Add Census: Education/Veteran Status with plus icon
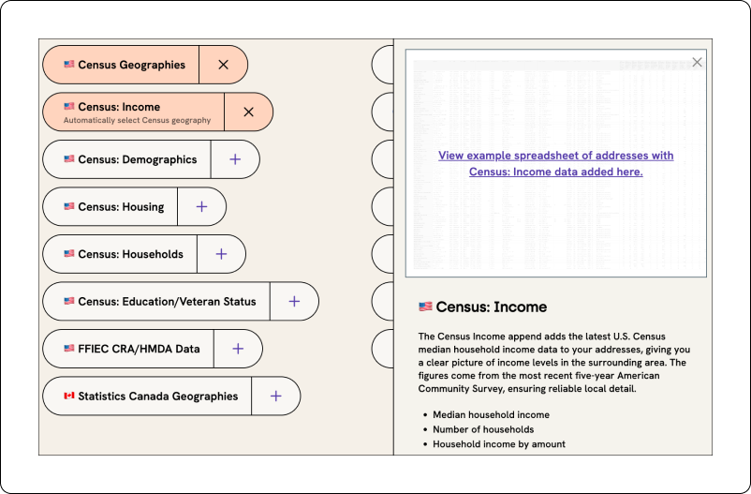 tap(294, 301)
